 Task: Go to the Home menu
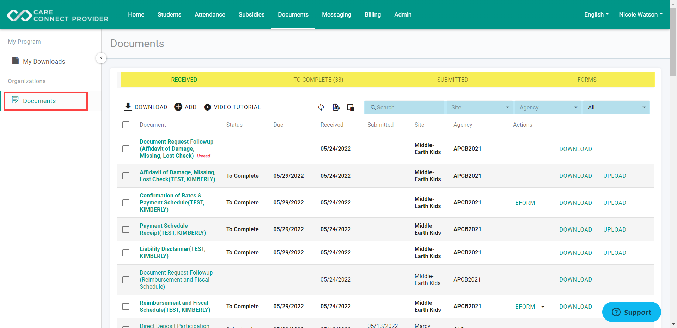(136, 14)
